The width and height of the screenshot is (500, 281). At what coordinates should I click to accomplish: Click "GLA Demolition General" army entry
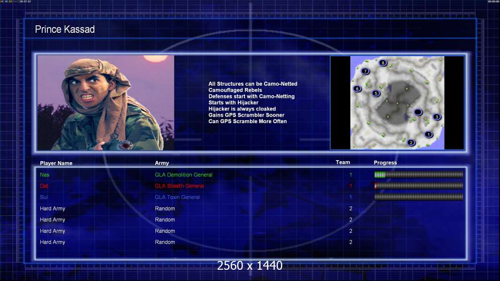pos(184,175)
